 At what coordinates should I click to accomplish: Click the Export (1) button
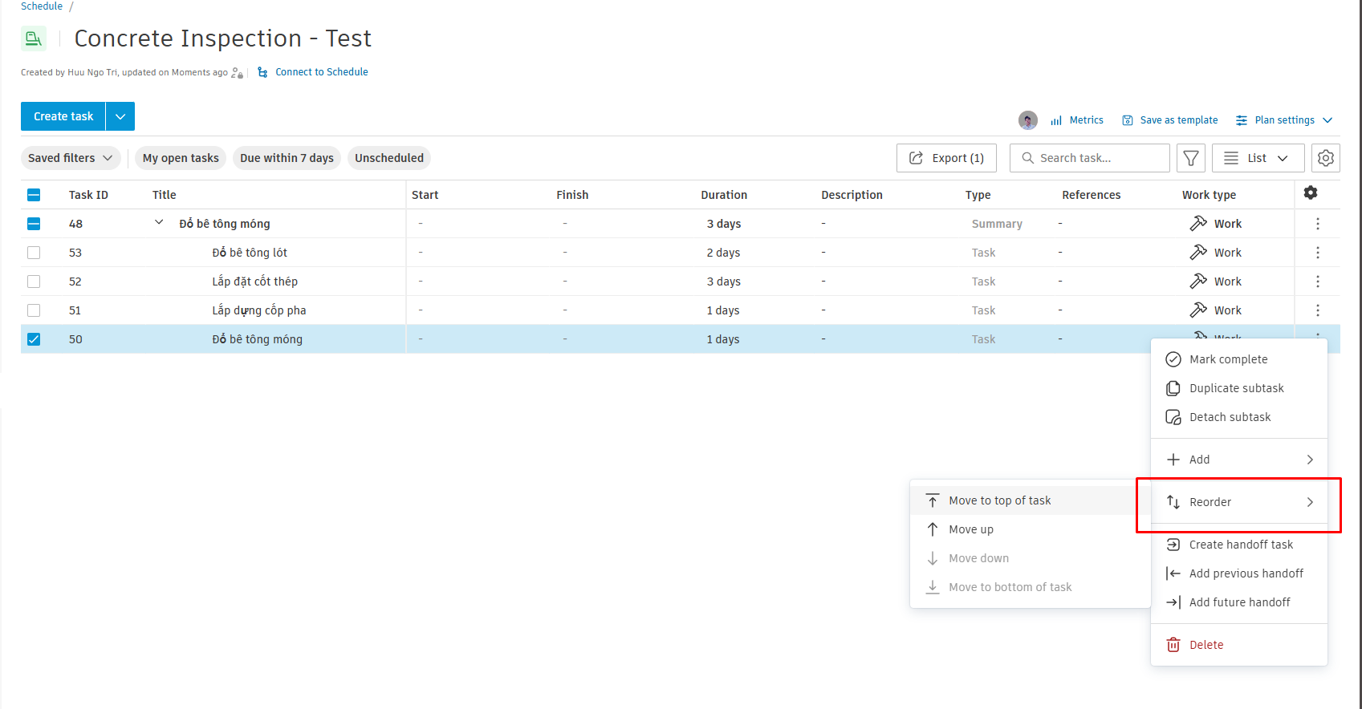pyautogui.click(x=946, y=158)
